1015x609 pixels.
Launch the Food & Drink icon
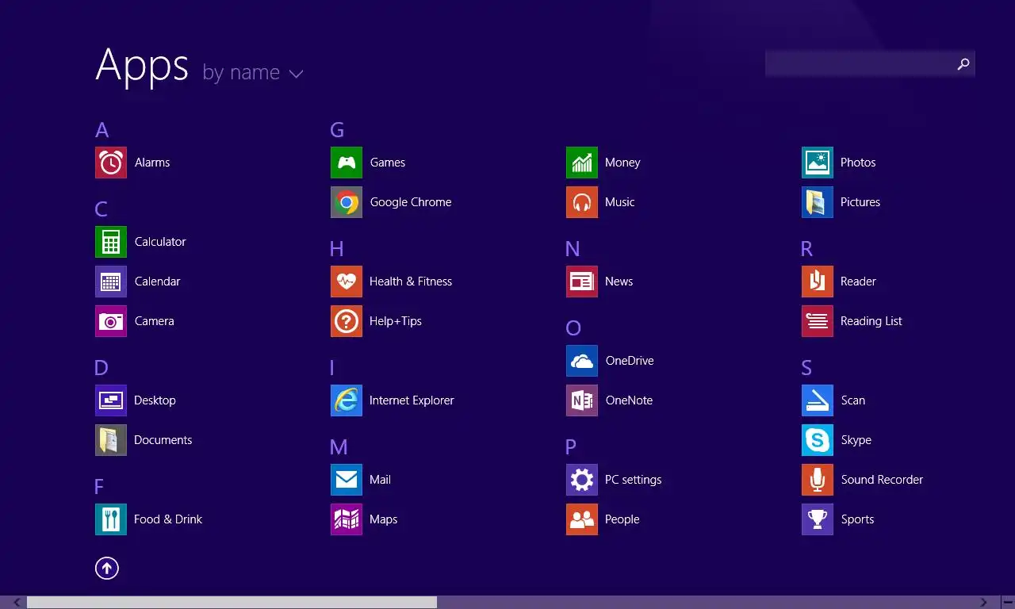111,519
